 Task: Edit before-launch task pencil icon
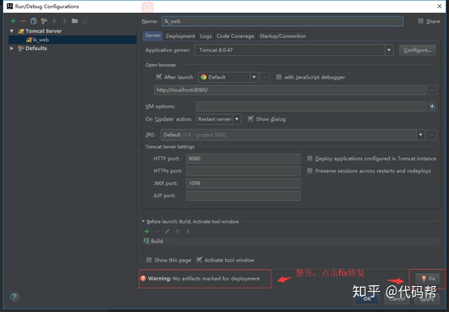[x=167, y=232]
